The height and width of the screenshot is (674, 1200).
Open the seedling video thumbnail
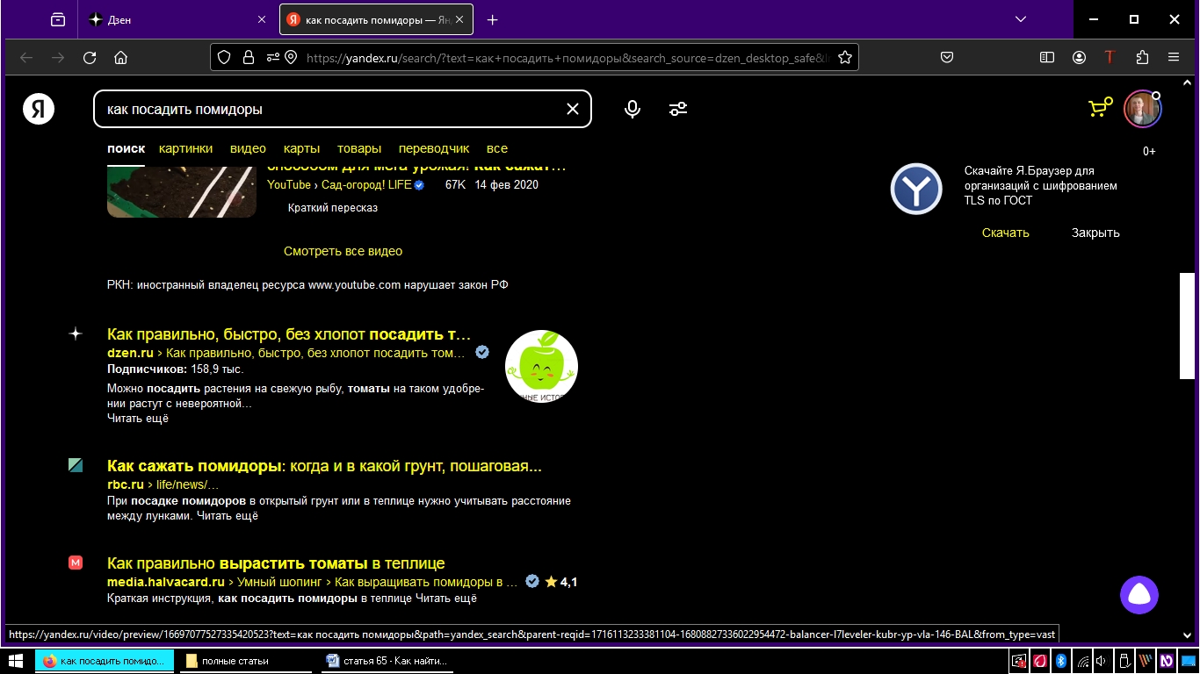click(182, 191)
